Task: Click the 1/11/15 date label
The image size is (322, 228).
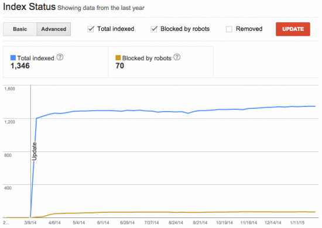Action: tap(297, 223)
